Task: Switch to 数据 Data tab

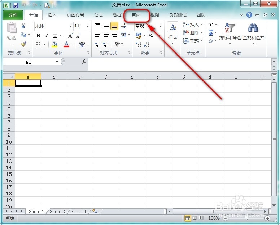Action: (x=117, y=15)
